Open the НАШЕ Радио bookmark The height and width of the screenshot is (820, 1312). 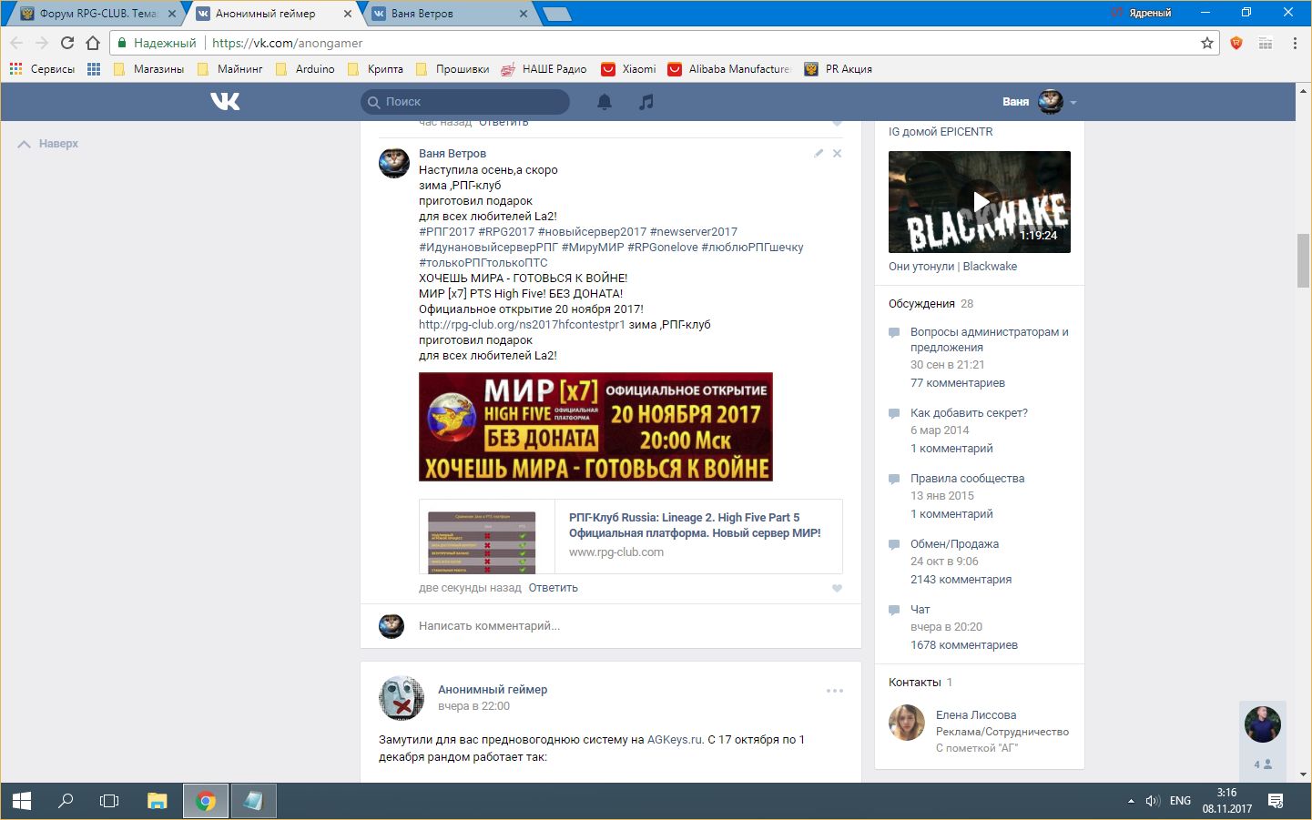[544, 69]
